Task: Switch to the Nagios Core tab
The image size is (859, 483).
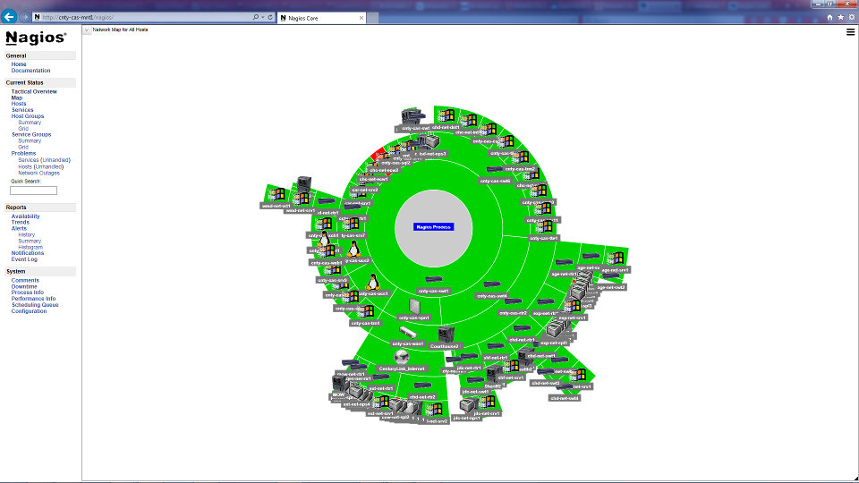Action: click(319, 17)
